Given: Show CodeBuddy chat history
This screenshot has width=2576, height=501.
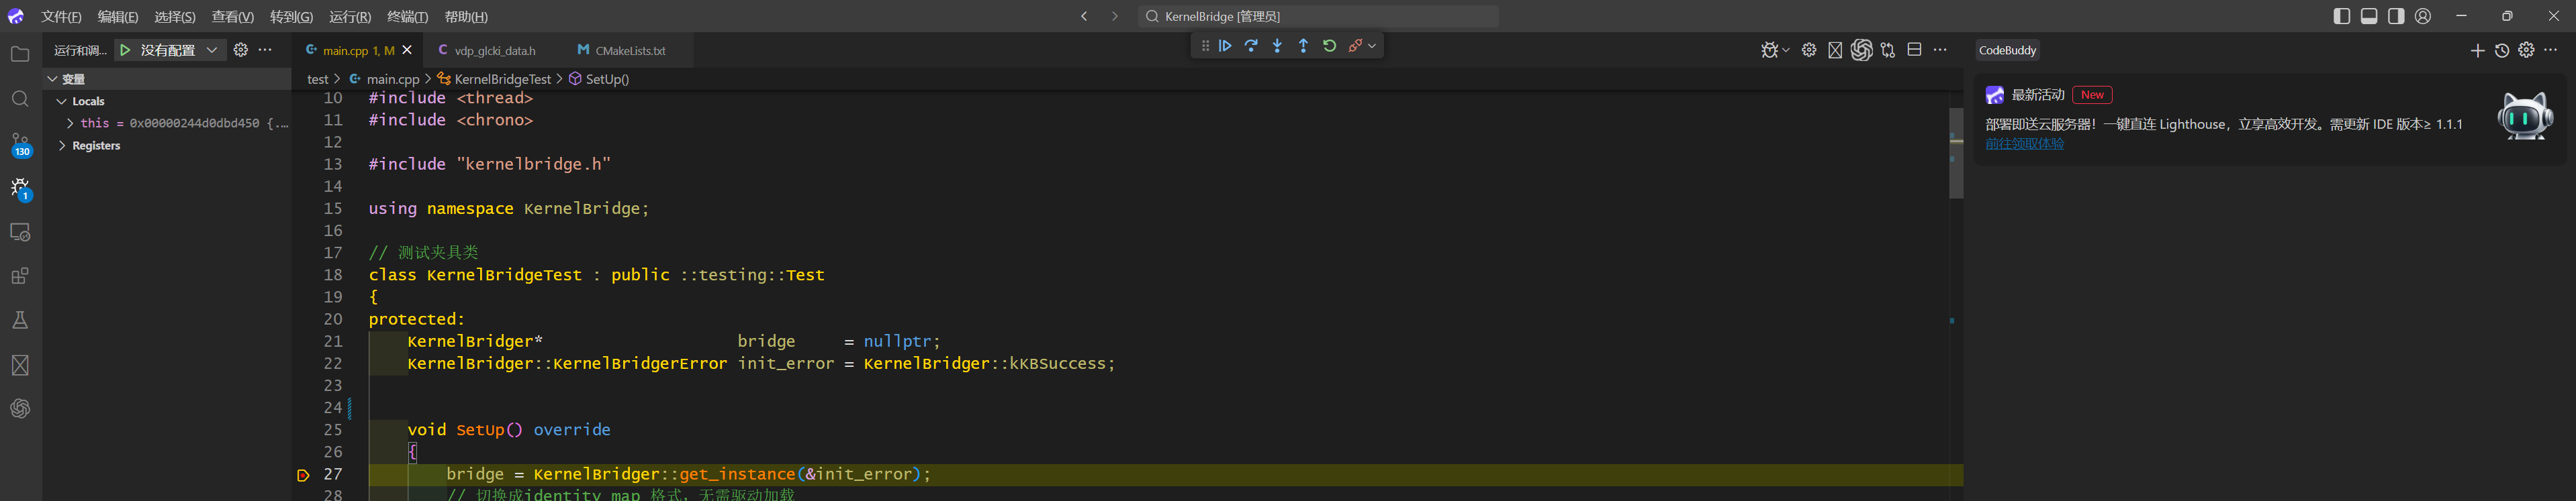Looking at the screenshot, I should click(2501, 51).
